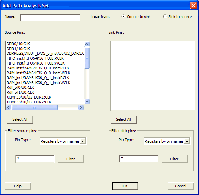Select DDR1/U0:CLK in Source Pins
Viewport: 199px width, 195px height.
[x=18, y=49]
